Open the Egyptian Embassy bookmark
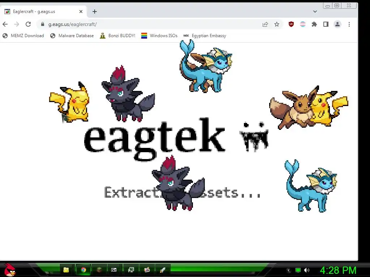Viewport: 370px width, 277px height. 205,36
